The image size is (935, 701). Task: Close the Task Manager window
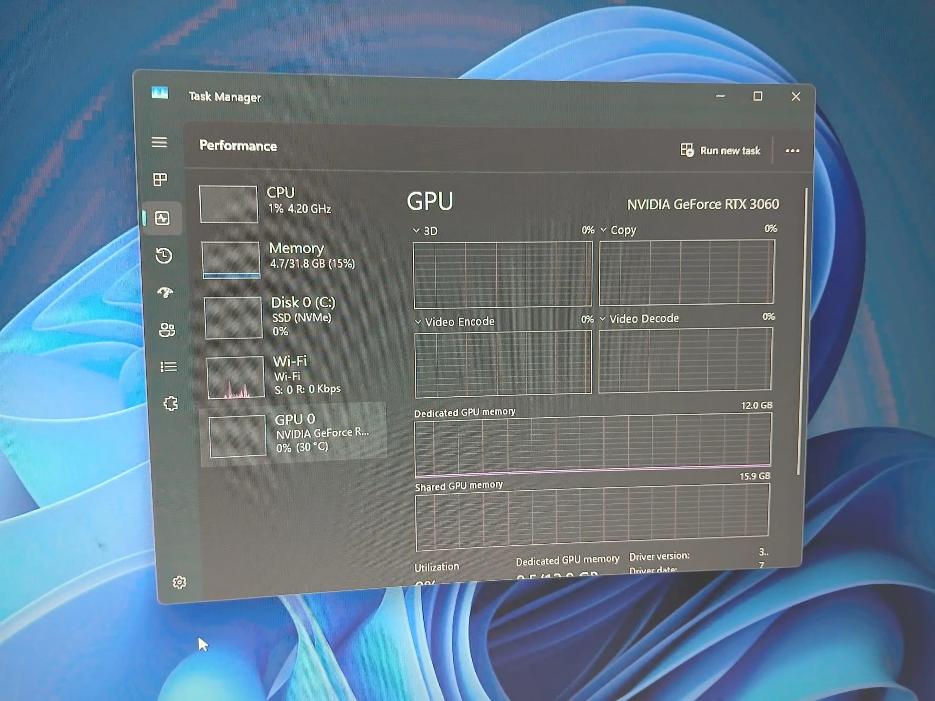pos(796,97)
